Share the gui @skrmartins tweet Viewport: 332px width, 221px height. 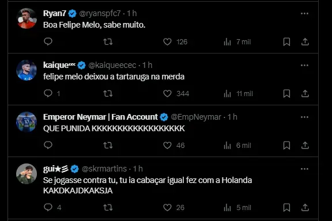(305, 207)
